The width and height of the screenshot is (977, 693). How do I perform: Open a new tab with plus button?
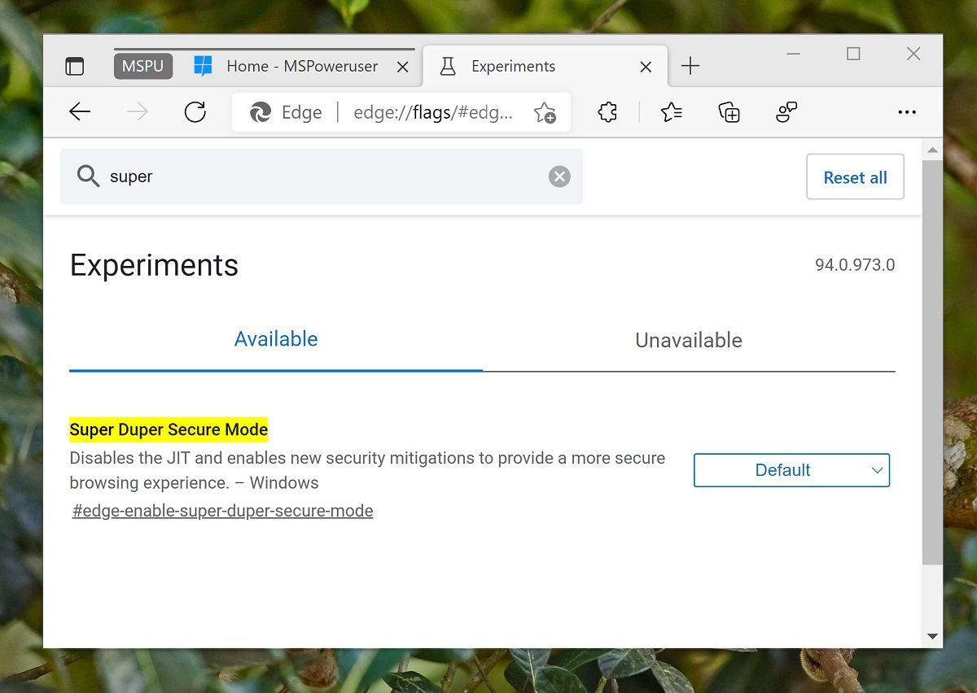click(x=690, y=67)
